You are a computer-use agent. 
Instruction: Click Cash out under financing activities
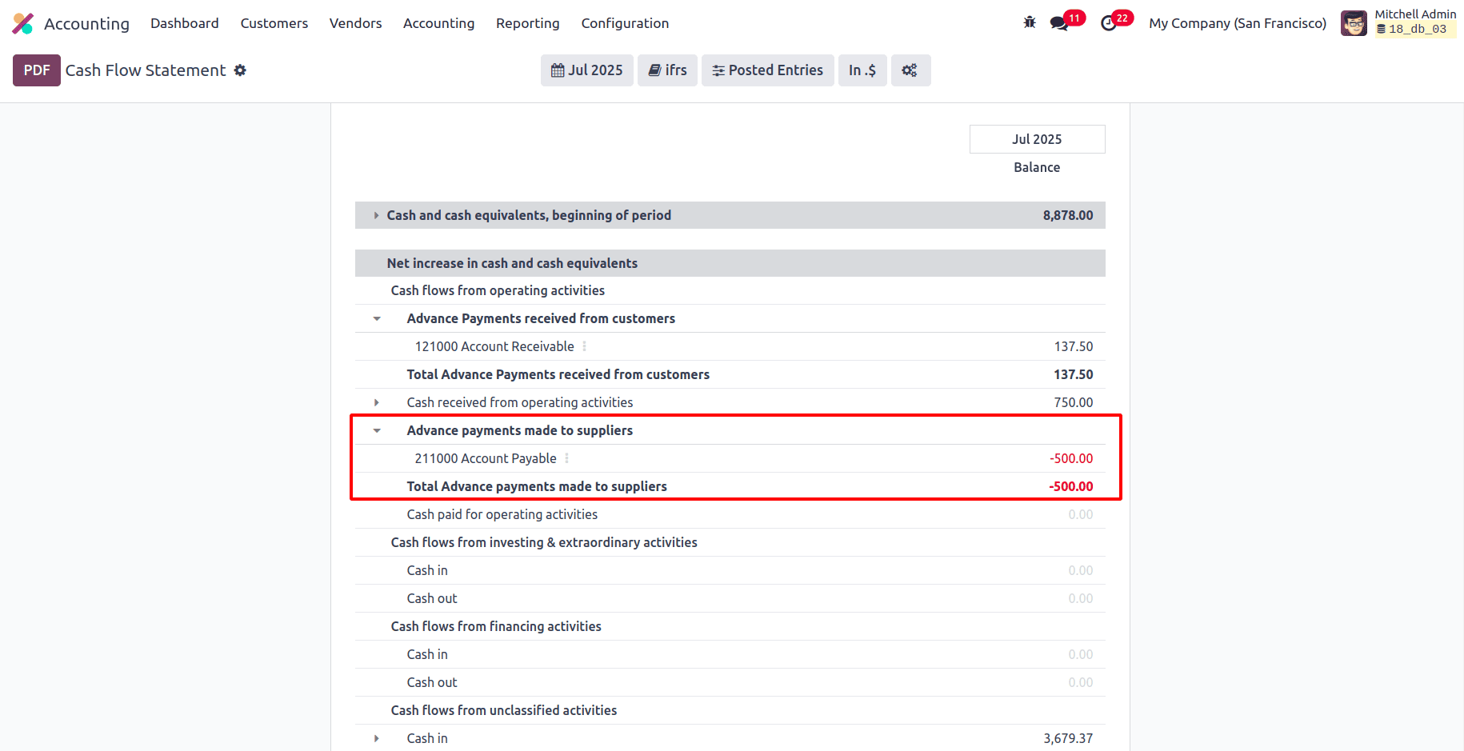(432, 682)
